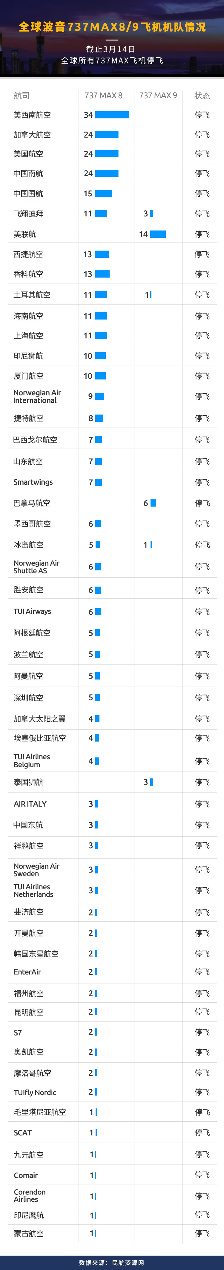Select the Corendon Airlines row label
Screen dimensions: 224x1270
30,1196
